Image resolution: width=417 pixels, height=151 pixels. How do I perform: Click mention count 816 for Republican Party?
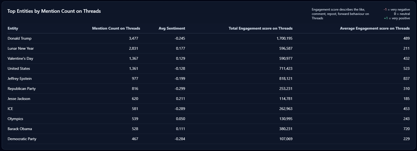click(135, 89)
